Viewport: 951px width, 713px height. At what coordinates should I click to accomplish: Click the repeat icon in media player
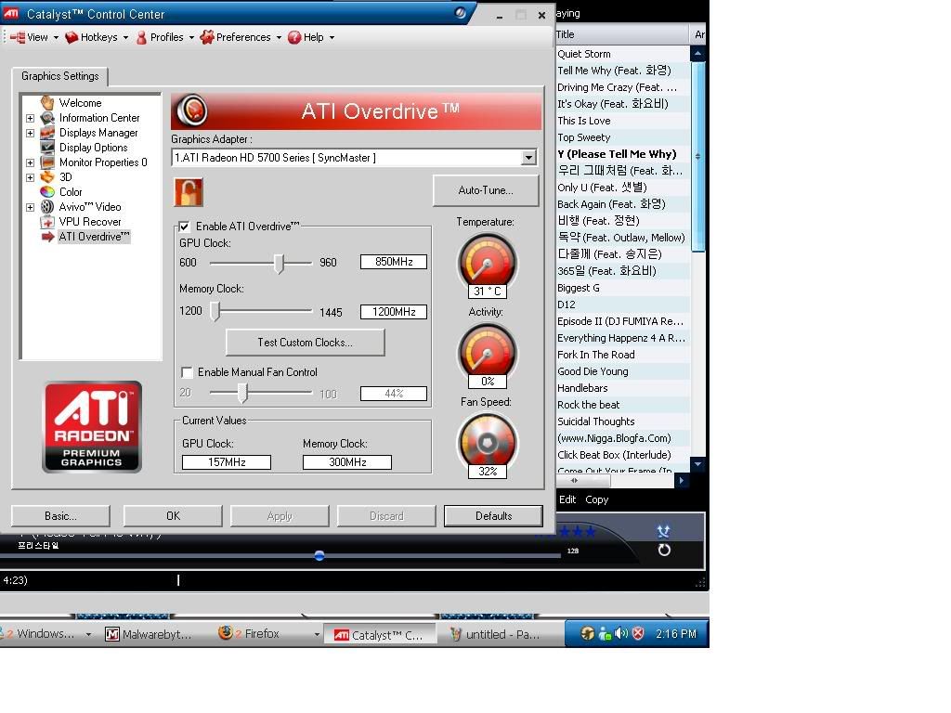coord(664,551)
